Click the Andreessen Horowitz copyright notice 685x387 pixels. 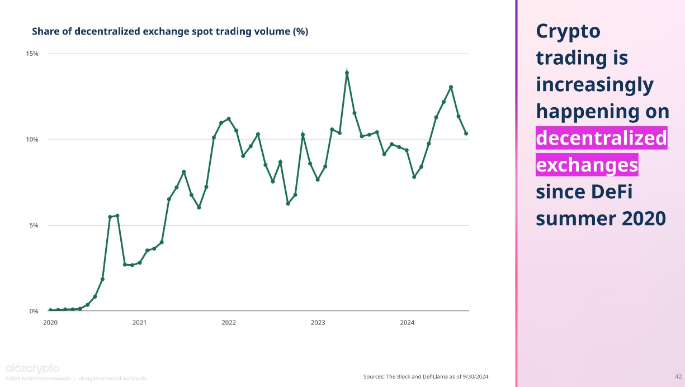click(77, 379)
